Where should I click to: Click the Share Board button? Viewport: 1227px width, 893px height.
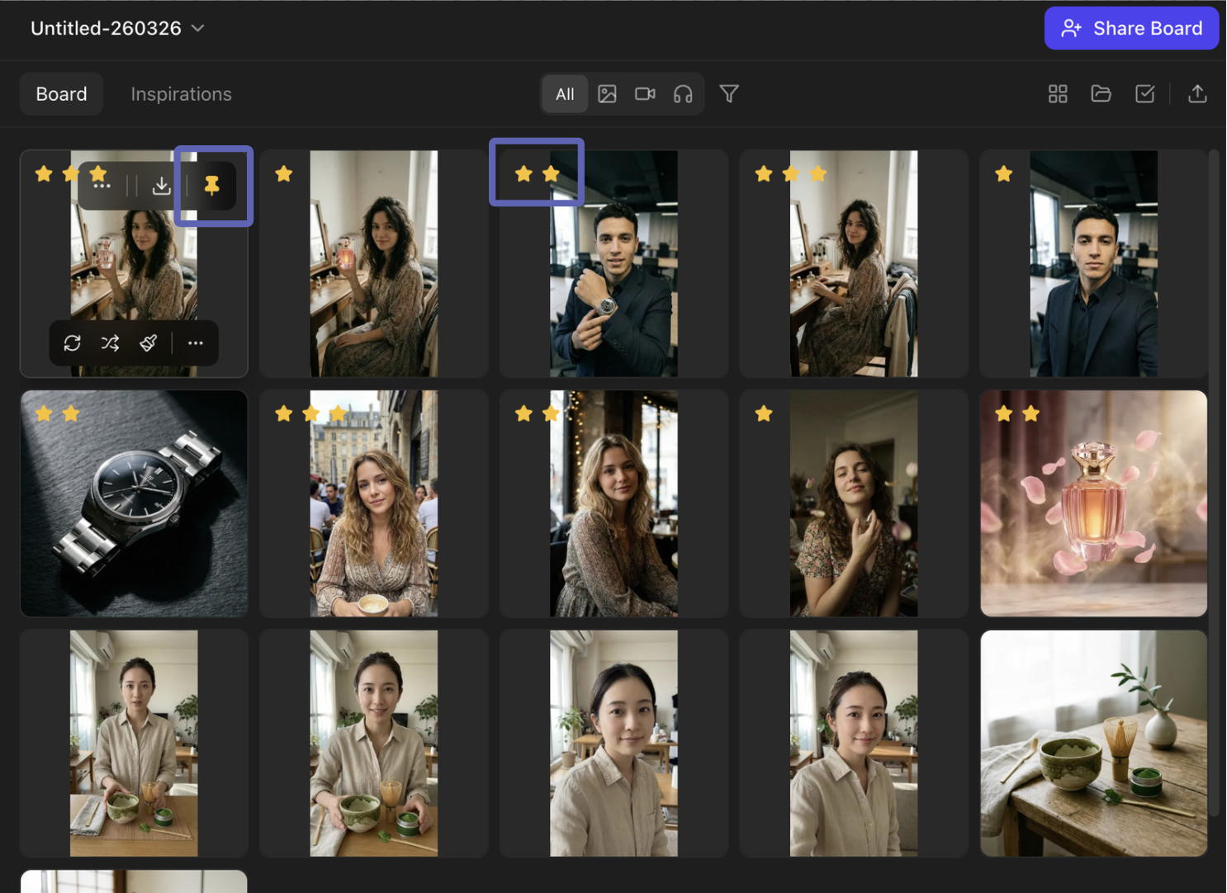coord(1130,28)
